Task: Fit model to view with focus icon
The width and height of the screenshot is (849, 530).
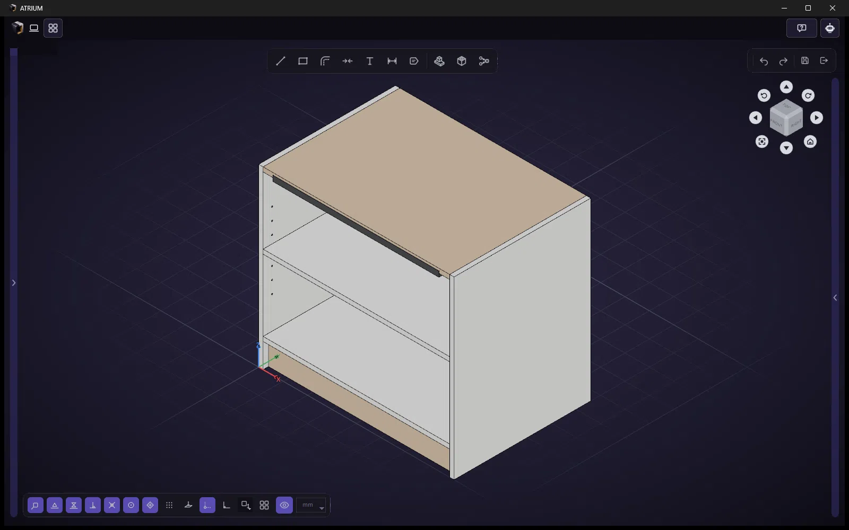Action: [762, 142]
